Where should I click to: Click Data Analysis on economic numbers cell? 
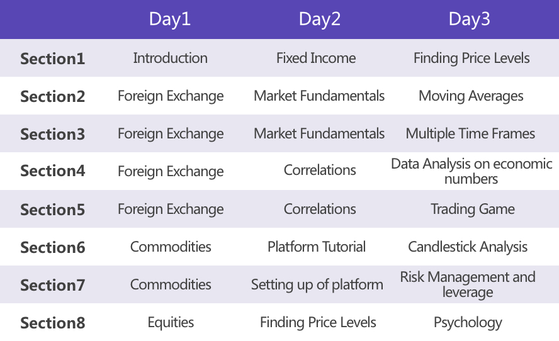[471, 171]
